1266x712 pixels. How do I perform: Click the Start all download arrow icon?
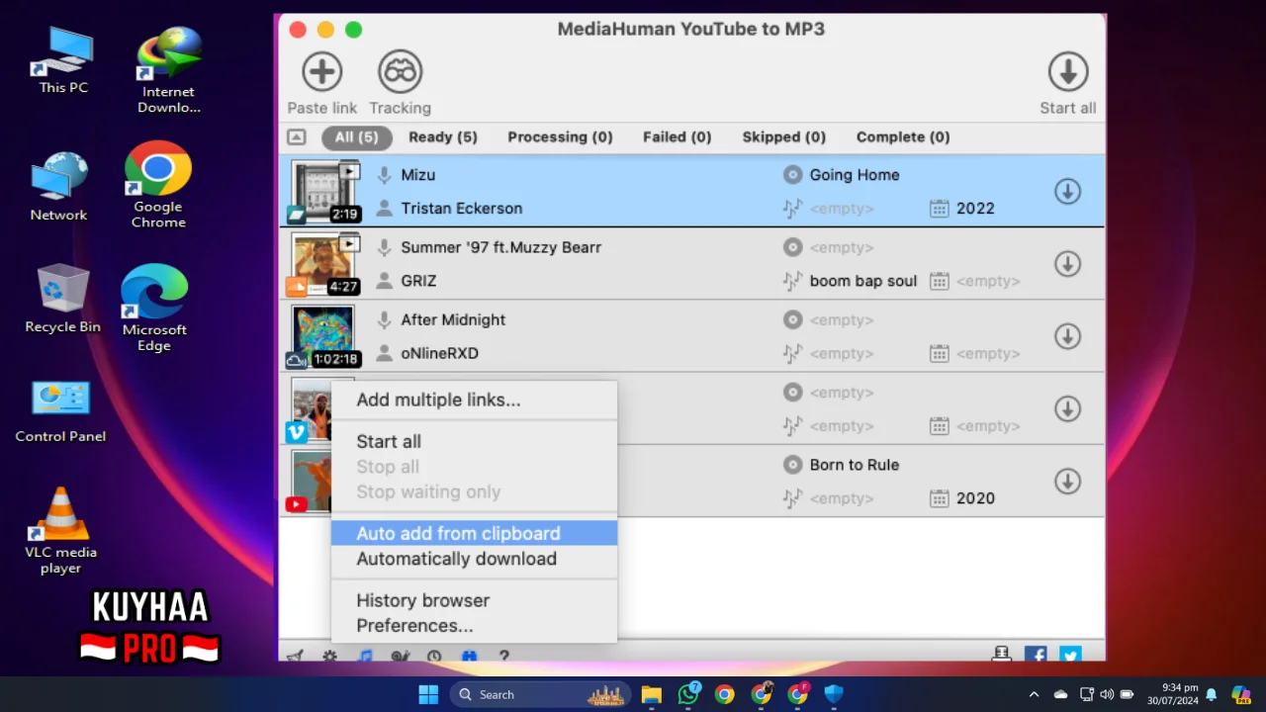pyautogui.click(x=1067, y=72)
